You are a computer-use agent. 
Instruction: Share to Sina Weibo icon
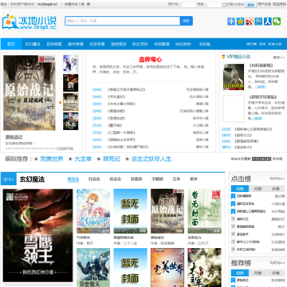pyautogui.click(x=250, y=22)
